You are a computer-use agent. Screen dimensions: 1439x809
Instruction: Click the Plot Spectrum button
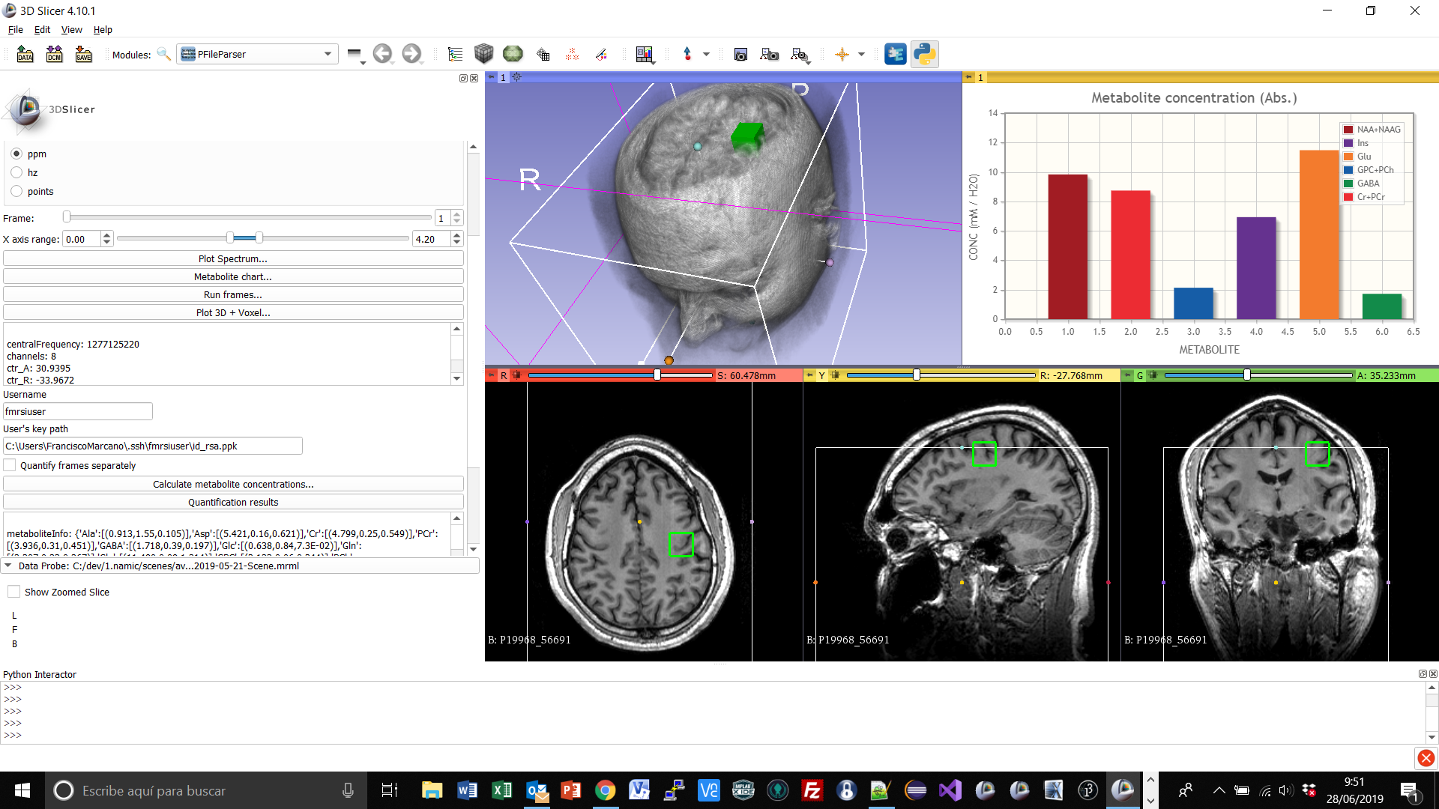pyautogui.click(x=233, y=258)
